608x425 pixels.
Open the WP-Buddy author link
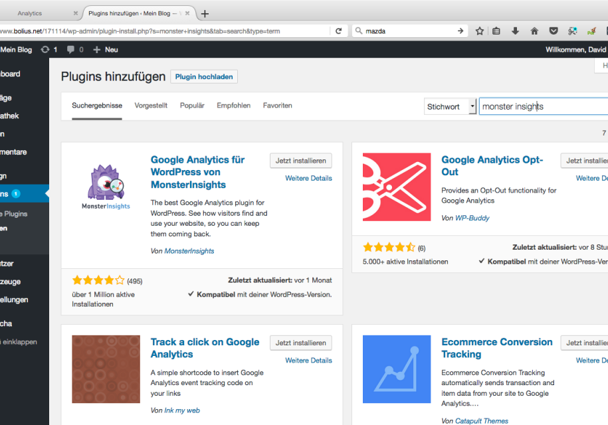(472, 218)
